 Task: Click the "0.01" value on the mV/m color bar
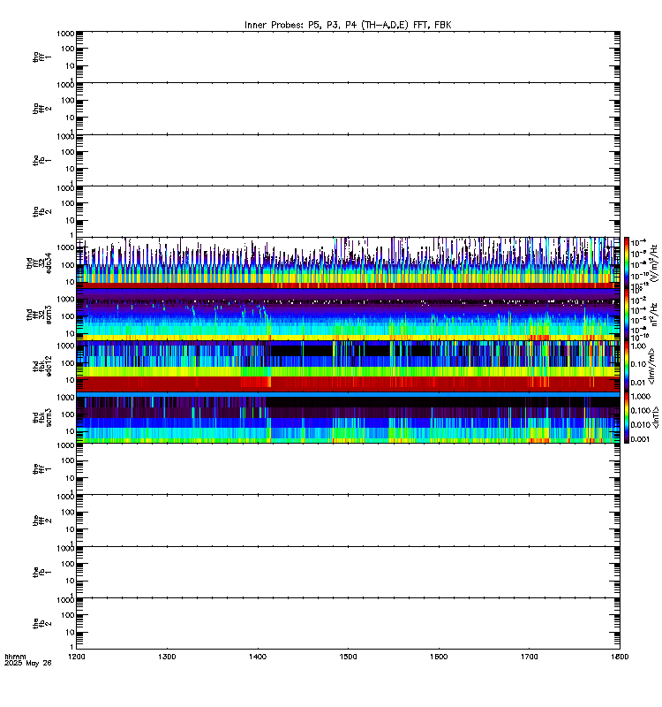pos(638,383)
